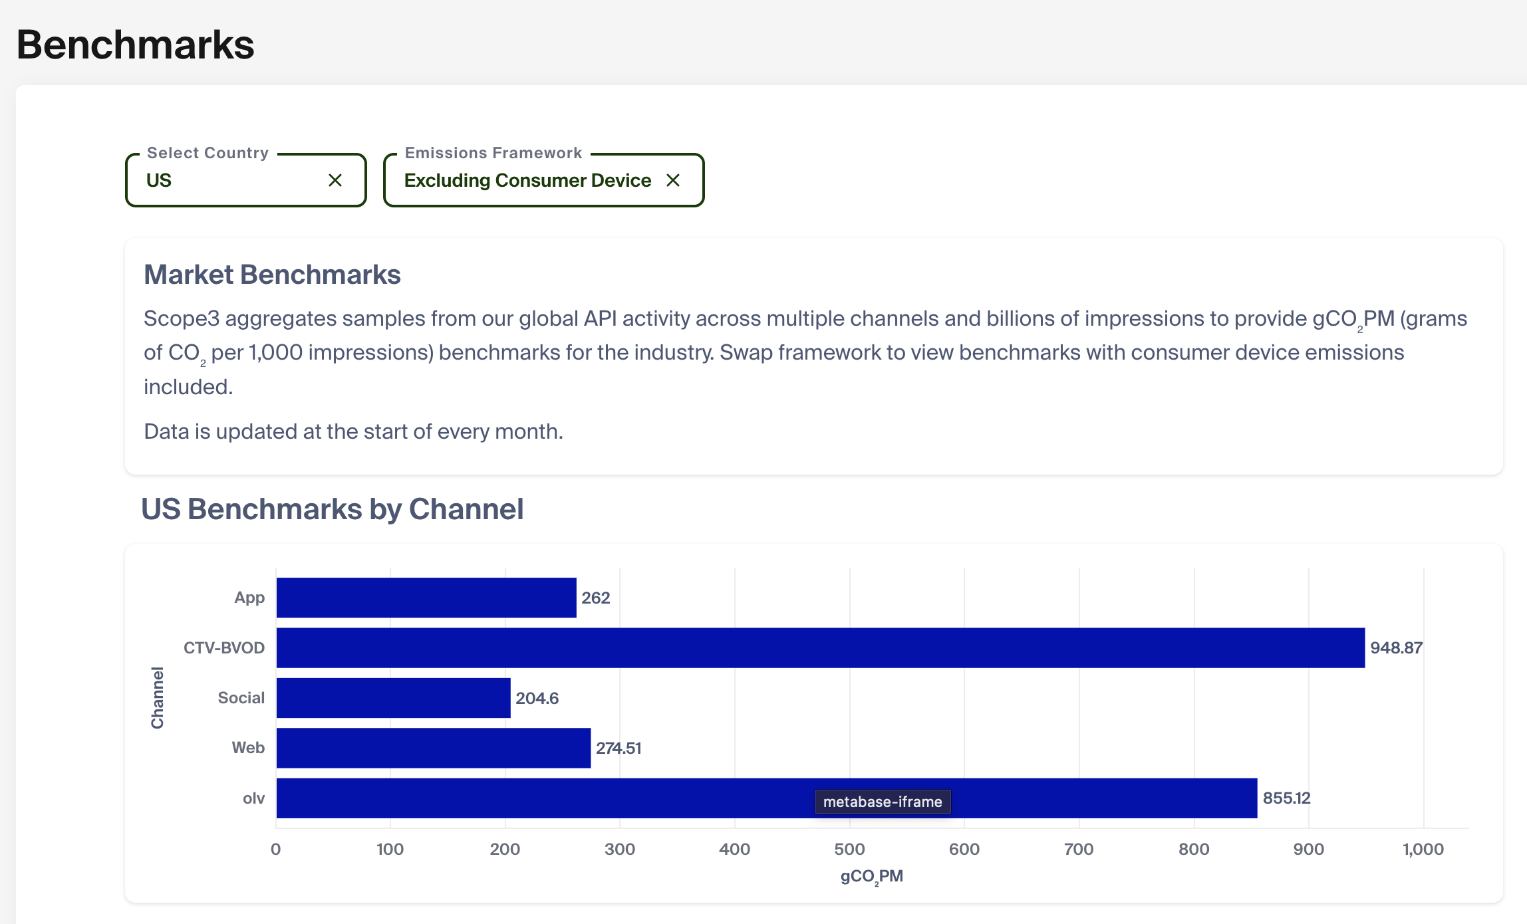Image resolution: width=1527 pixels, height=924 pixels.
Task: Open the Emissions Framework dropdown
Action: pyautogui.click(x=527, y=180)
